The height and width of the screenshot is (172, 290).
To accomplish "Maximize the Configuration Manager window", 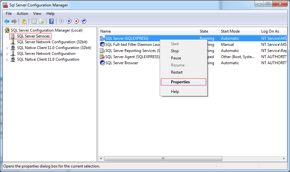I will (x=268, y=4).
